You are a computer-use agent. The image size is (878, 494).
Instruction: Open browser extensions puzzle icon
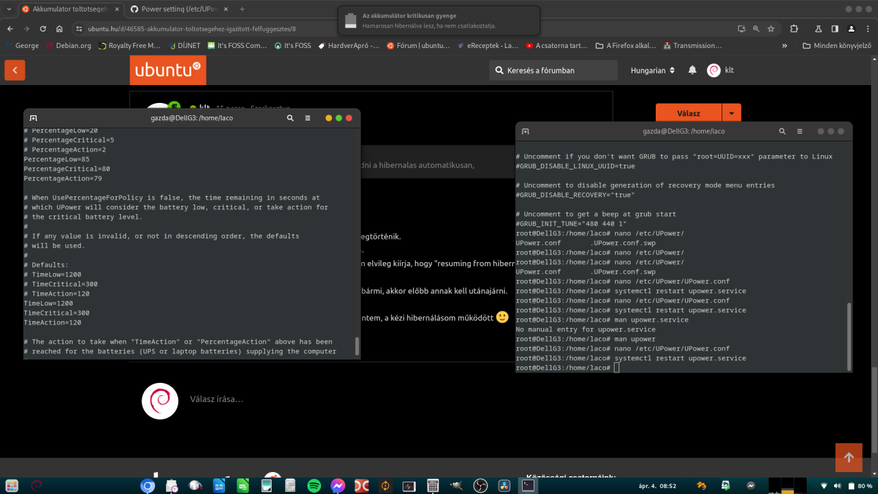point(794,29)
